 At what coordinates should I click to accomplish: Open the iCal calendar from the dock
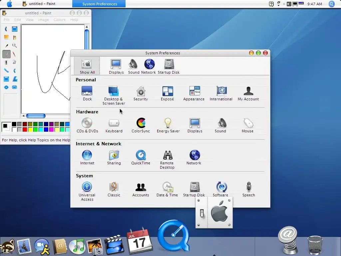pos(139,241)
